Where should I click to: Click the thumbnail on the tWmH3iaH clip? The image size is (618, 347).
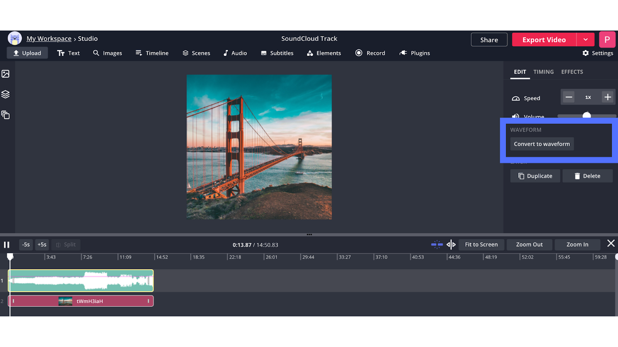[65, 301]
